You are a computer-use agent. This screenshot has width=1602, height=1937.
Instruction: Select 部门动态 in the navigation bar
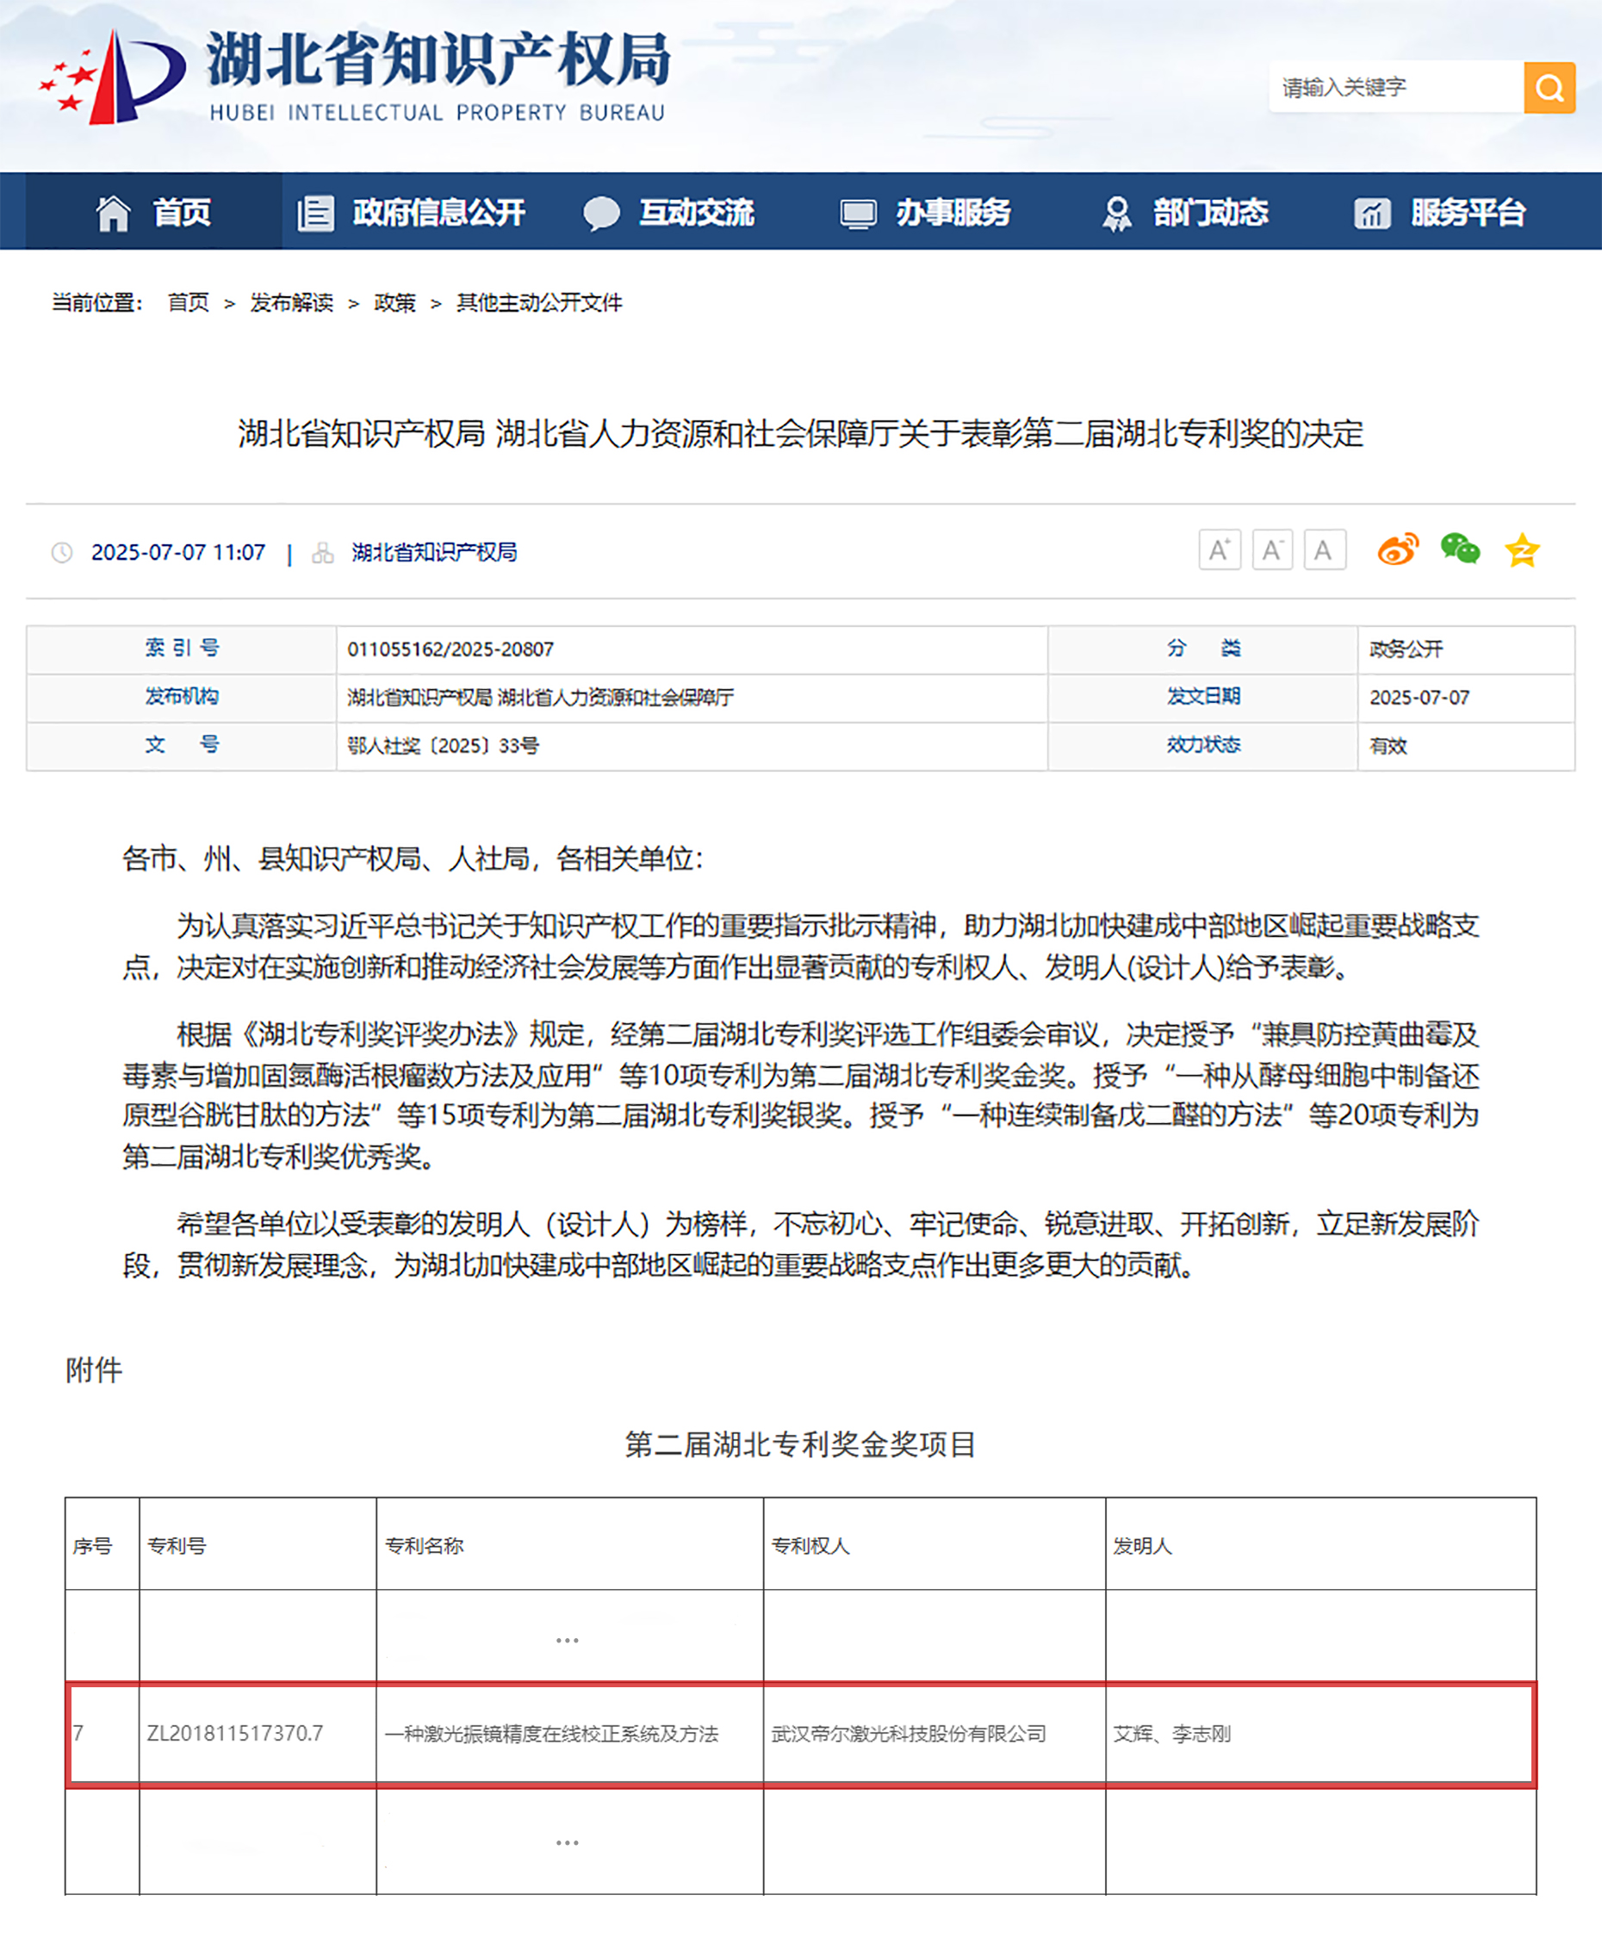click(x=1184, y=212)
